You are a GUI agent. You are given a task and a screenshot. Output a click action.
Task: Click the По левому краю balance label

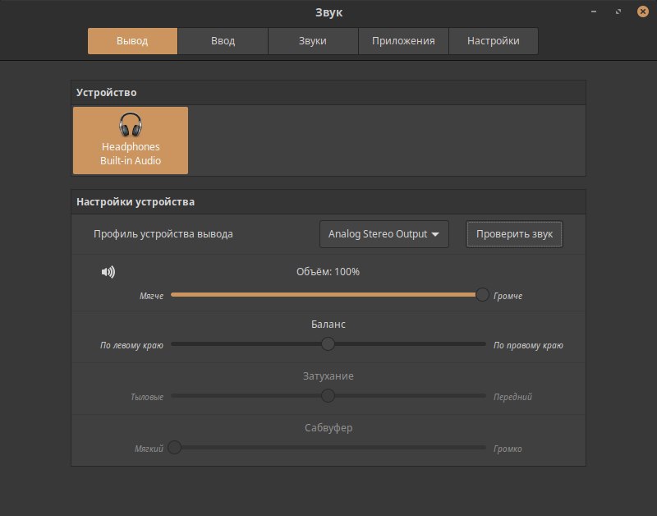coord(131,345)
